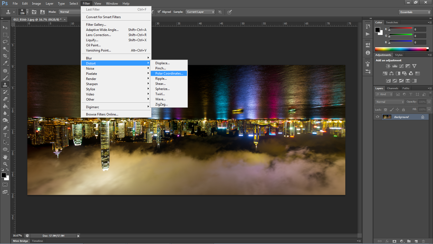The image size is (433, 244).
Task: Toggle filter for pixel layers
Action: tap(398, 94)
